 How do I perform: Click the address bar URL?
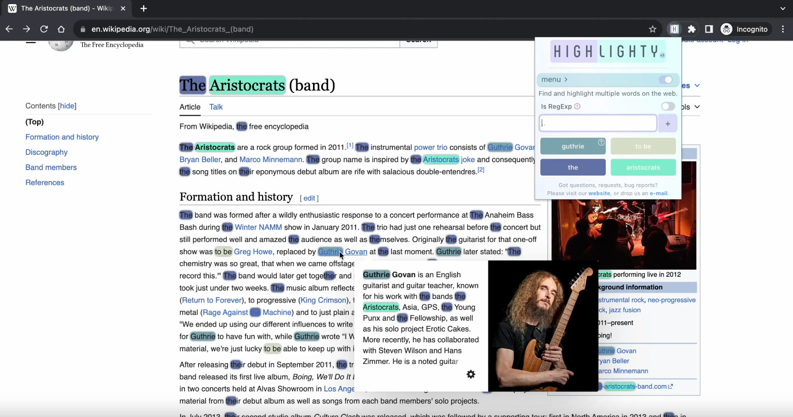(172, 29)
